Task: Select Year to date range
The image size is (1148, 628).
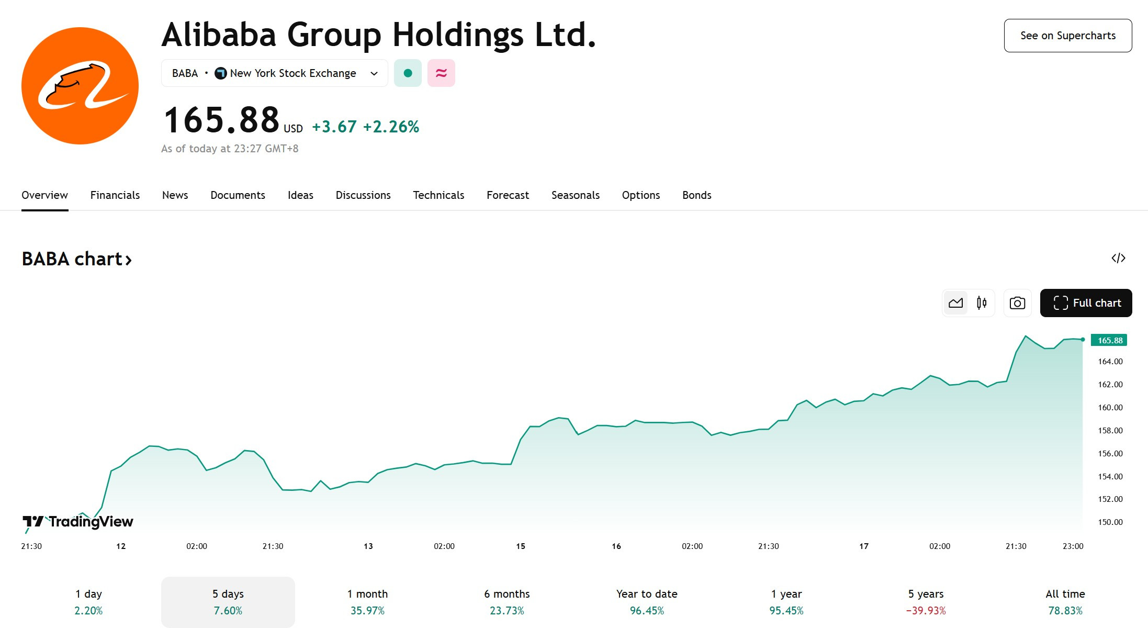Action: pyautogui.click(x=647, y=602)
